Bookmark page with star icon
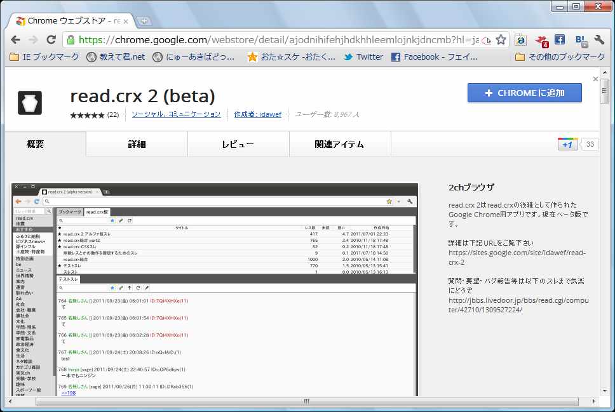Viewport: 615px width, 412px height. pos(501,39)
